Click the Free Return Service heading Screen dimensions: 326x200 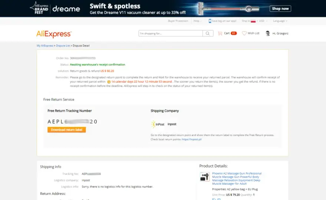(59, 100)
